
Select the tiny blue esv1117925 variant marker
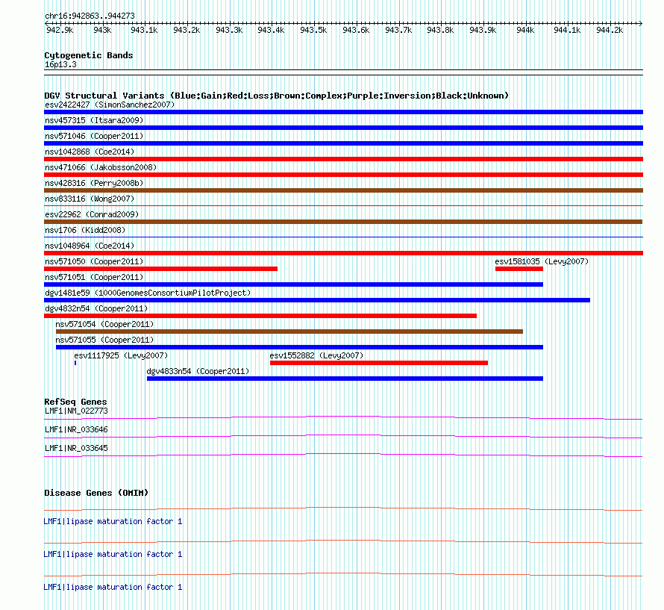click(75, 363)
